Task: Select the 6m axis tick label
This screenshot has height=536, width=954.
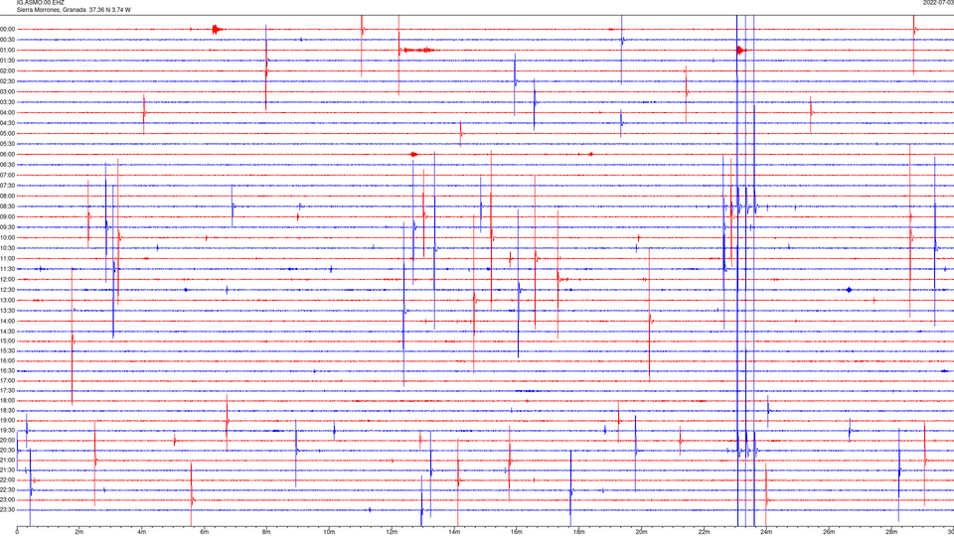Action: pyautogui.click(x=204, y=532)
